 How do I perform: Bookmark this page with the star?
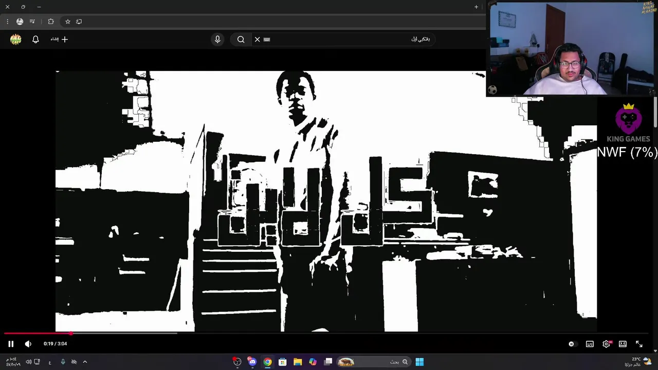coord(67,22)
